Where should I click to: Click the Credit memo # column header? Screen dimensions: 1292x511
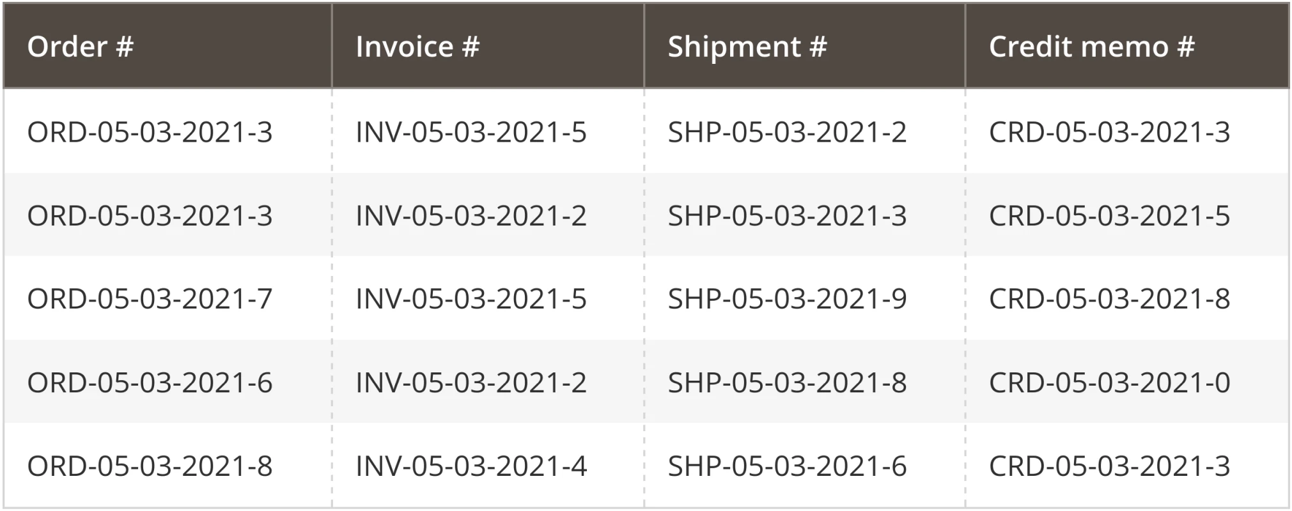[1091, 47]
